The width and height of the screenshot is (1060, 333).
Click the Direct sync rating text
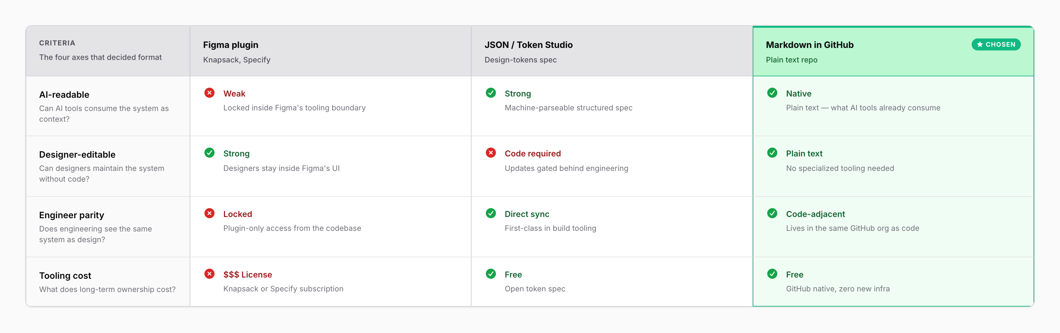click(527, 214)
